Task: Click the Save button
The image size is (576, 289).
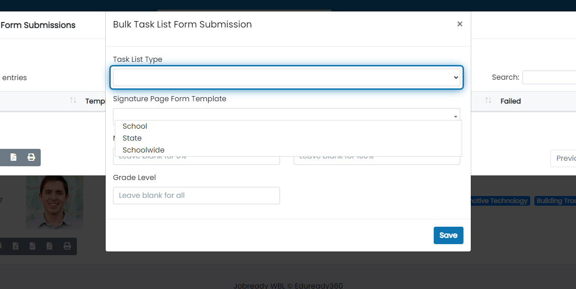Action: coord(448,235)
